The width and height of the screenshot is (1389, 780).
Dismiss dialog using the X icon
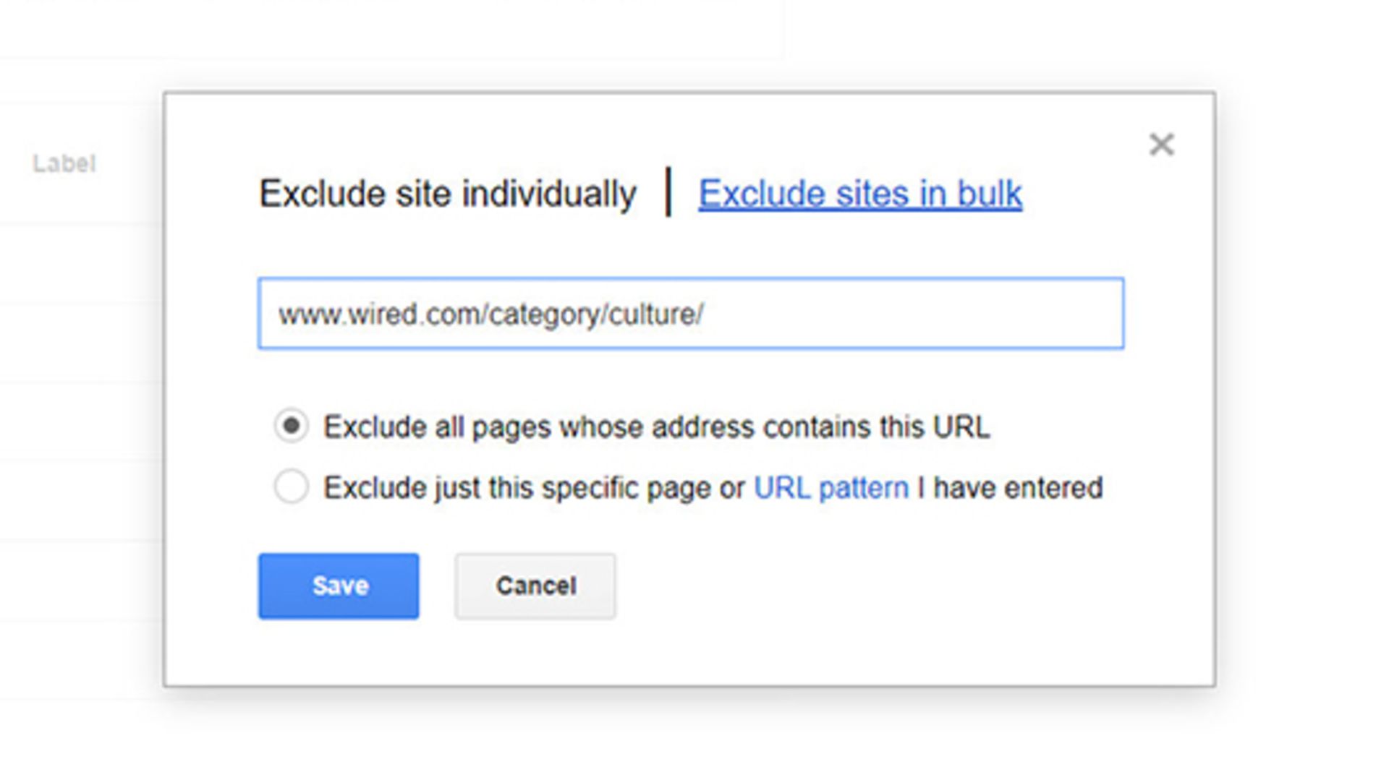coord(1161,145)
